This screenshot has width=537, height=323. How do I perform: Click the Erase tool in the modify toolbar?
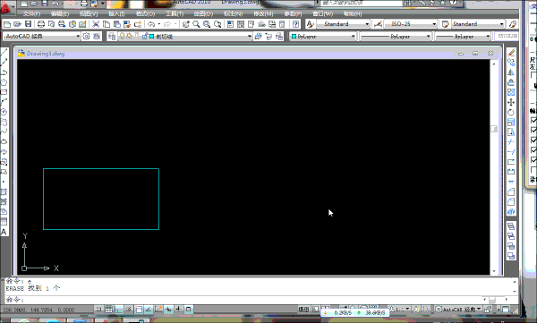coord(511,53)
